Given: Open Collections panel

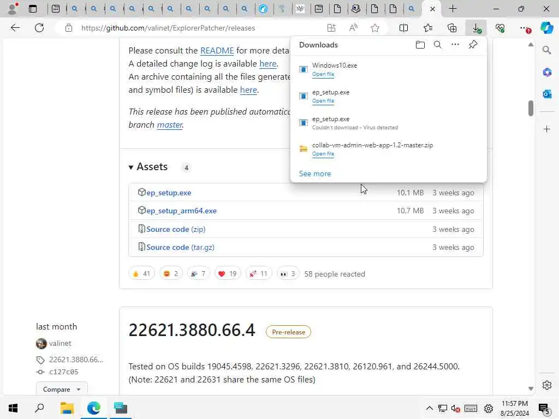Looking at the screenshot, I should pyautogui.click(x=452, y=28).
